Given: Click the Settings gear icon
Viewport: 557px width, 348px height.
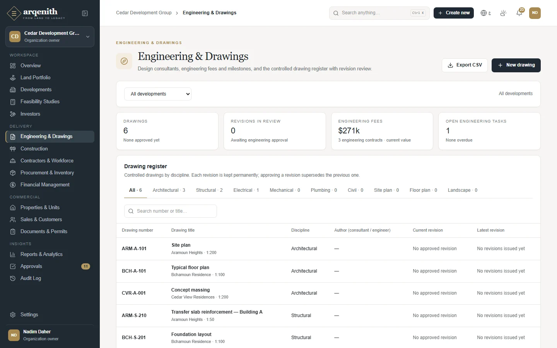Looking at the screenshot, I should (x=13, y=315).
